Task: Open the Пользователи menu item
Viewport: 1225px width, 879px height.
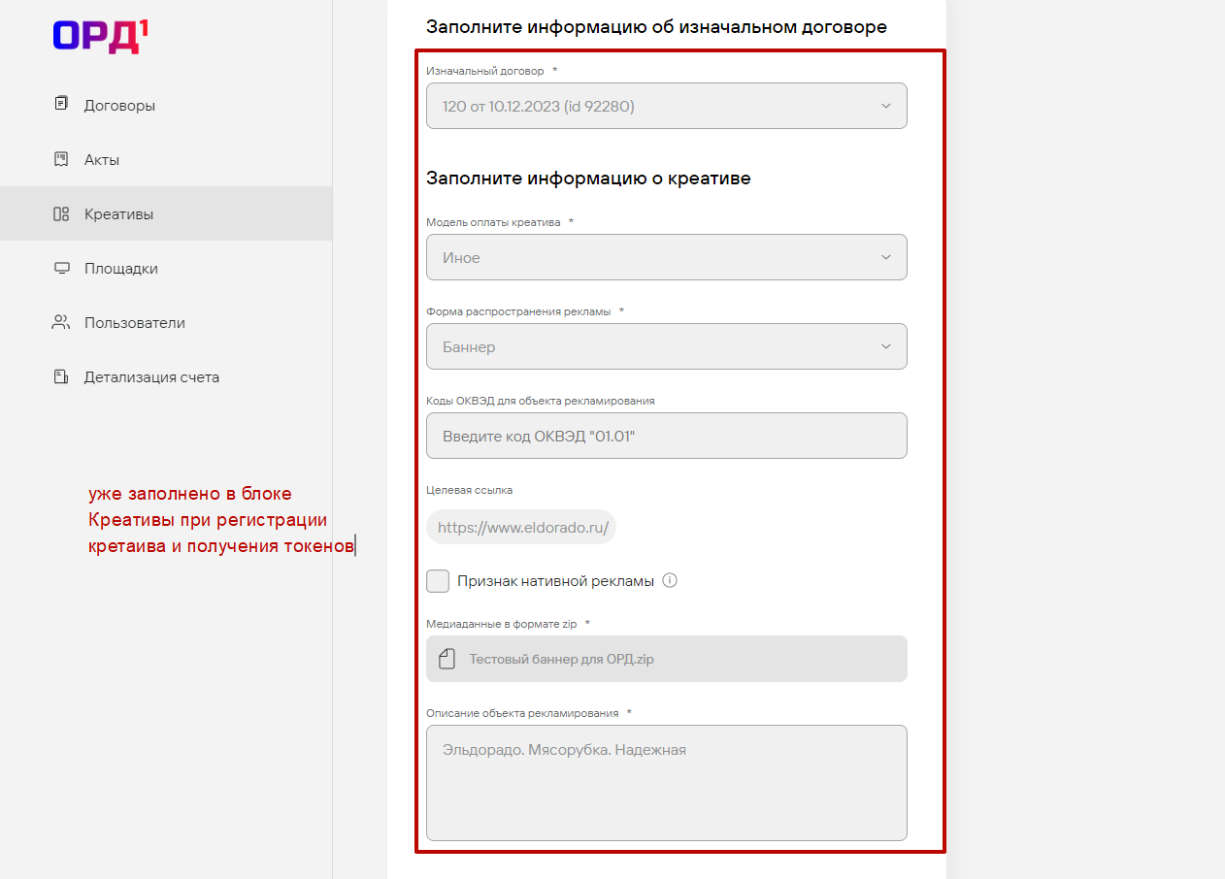Action: click(x=134, y=323)
